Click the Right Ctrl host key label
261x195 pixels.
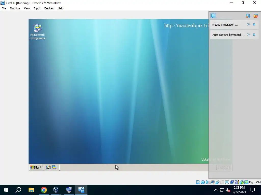pyautogui.click(x=255, y=182)
